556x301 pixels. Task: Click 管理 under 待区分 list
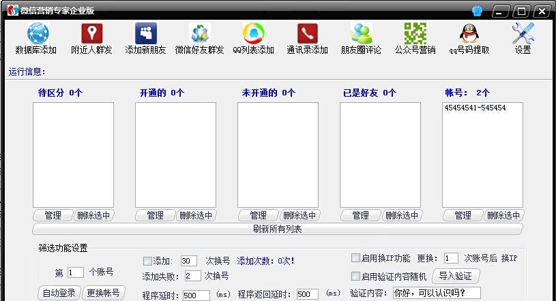(53, 215)
